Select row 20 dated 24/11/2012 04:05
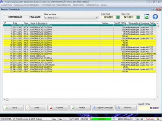Image resolution: width=162 pixels, height=121 pixels. (x=80, y=67)
